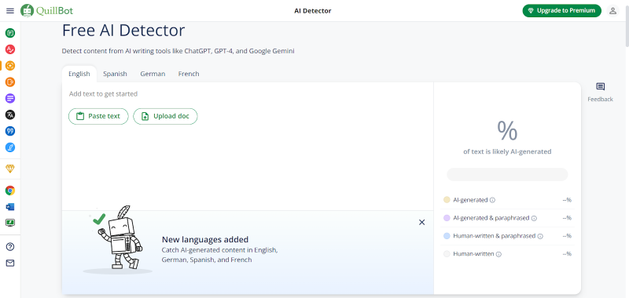629x298 pixels.
Task: Switch to the Spanish tab
Action: pos(115,74)
